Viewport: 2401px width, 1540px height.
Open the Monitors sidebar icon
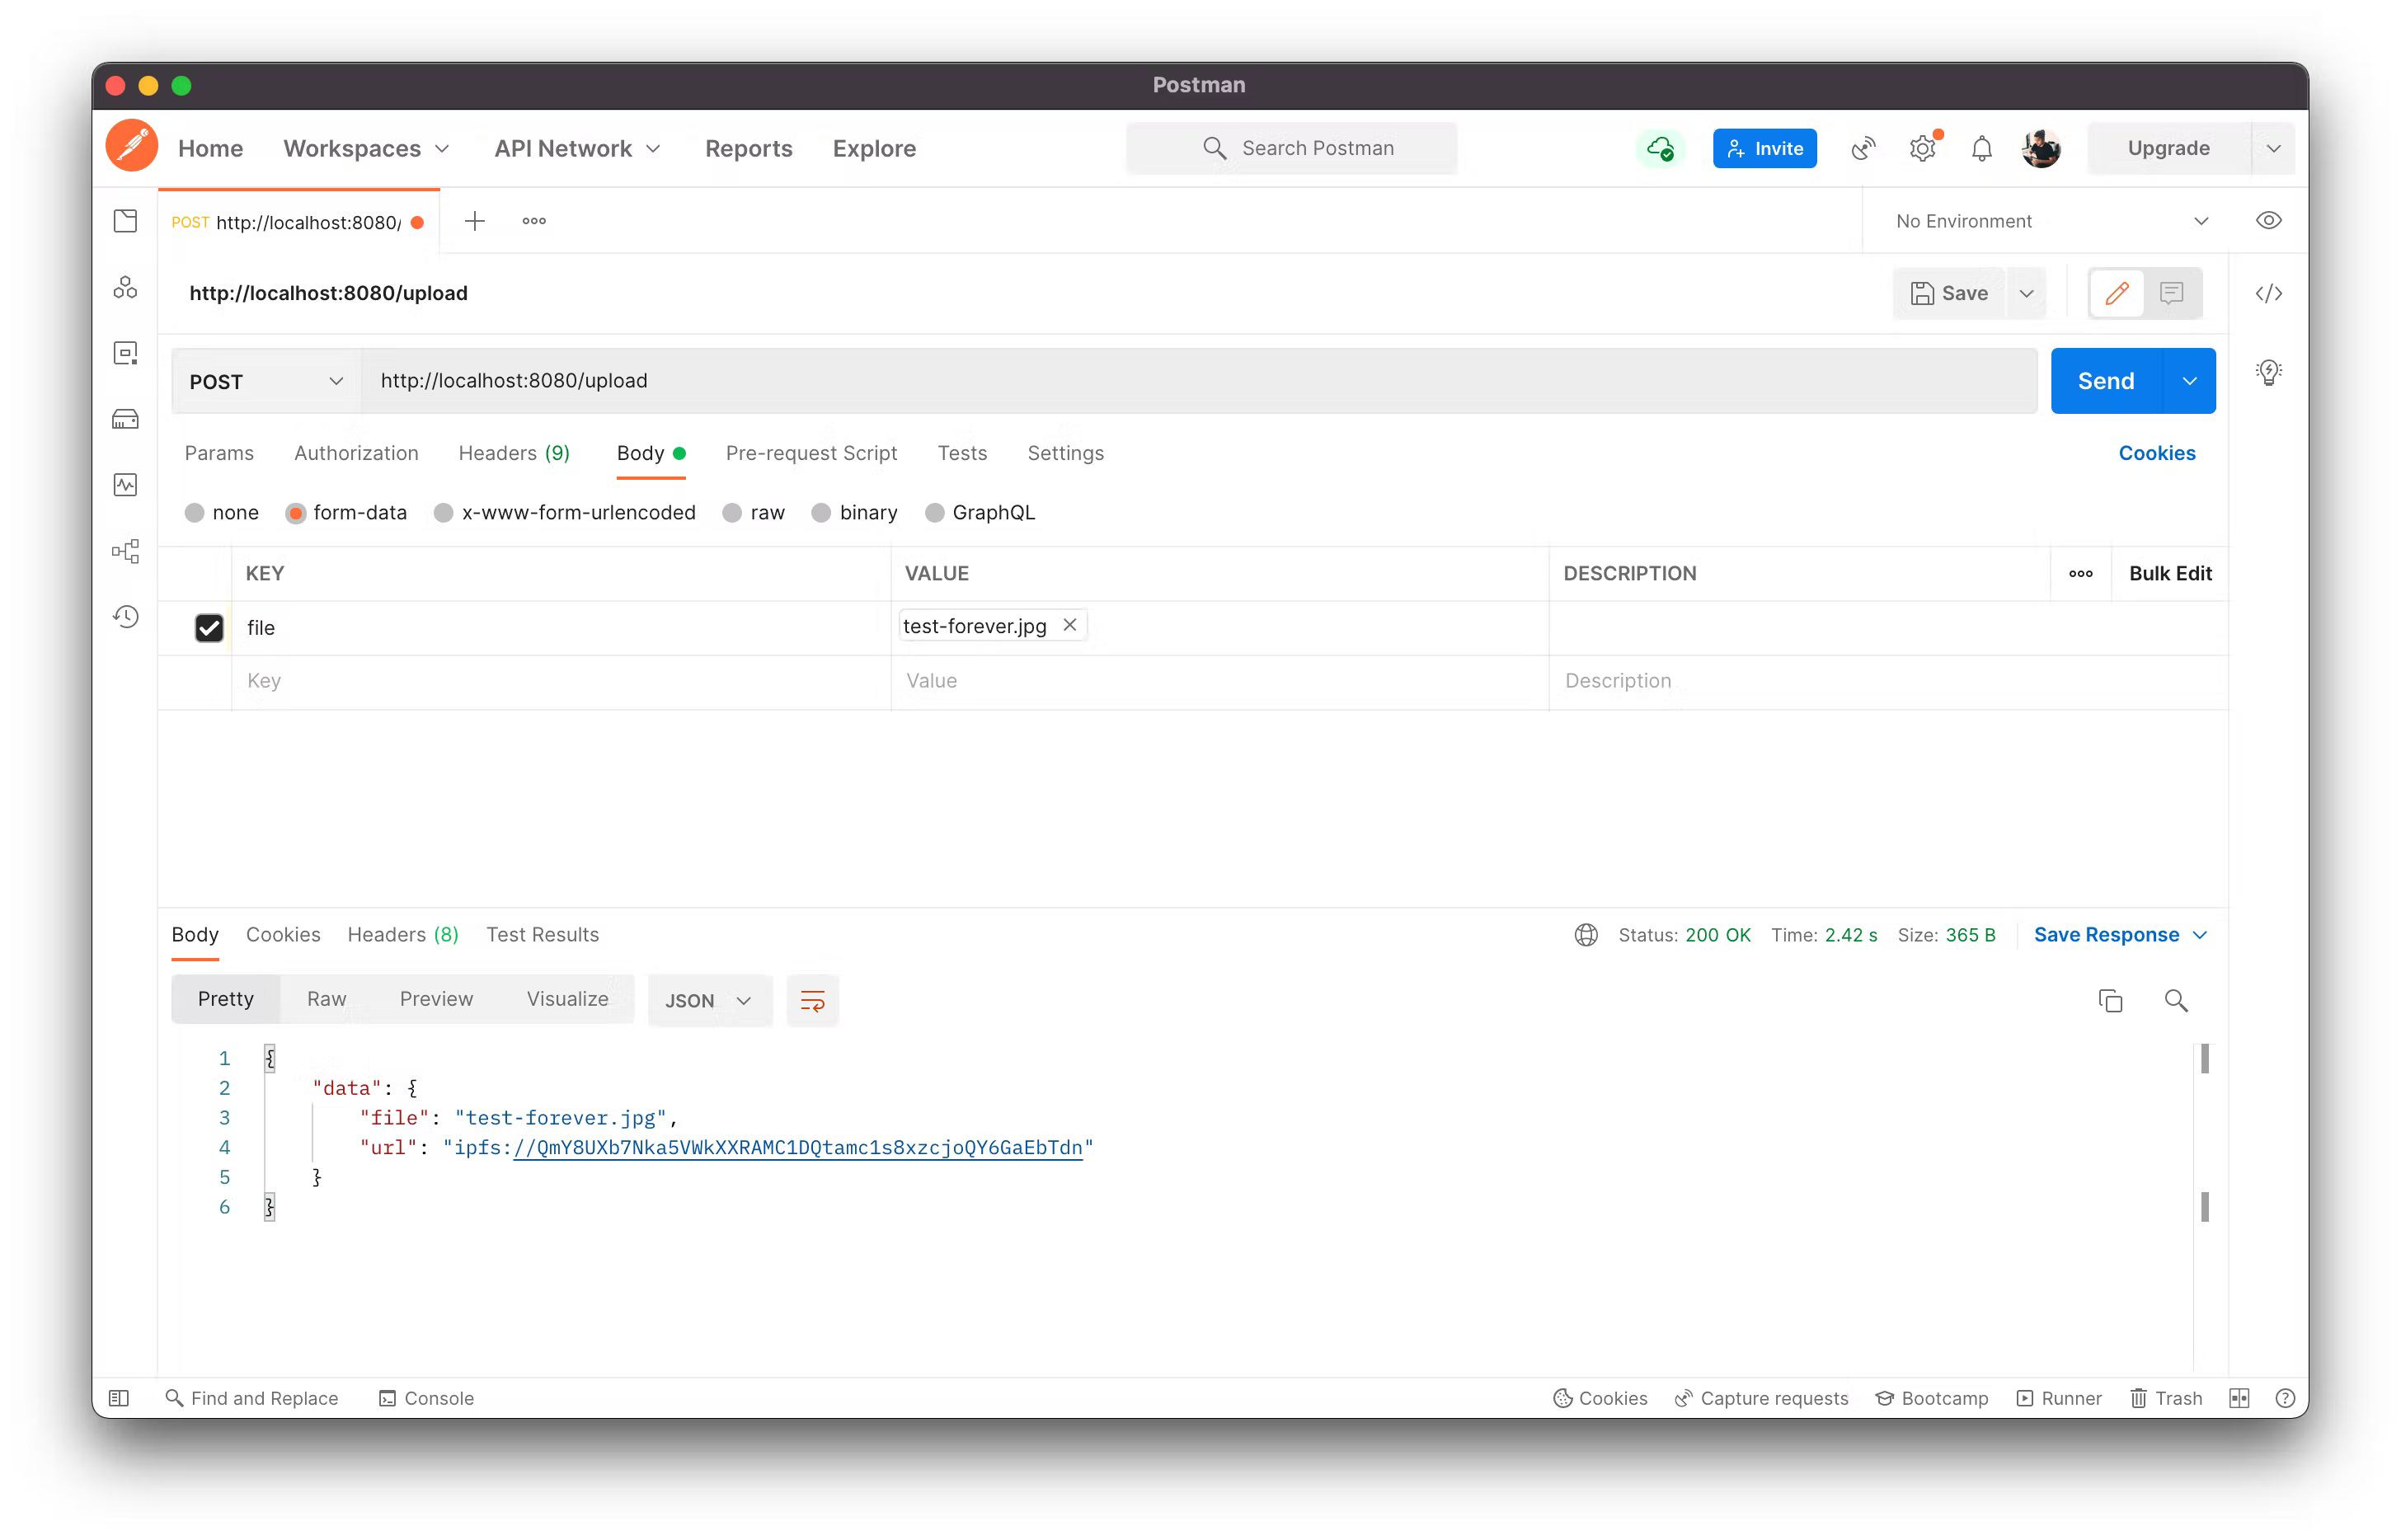tap(125, 485)
